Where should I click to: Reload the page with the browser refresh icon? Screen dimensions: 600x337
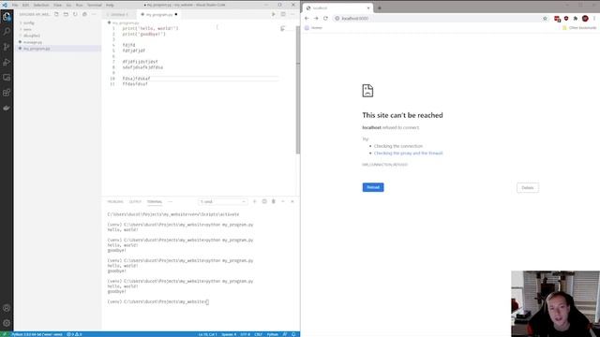click(325, 19)
